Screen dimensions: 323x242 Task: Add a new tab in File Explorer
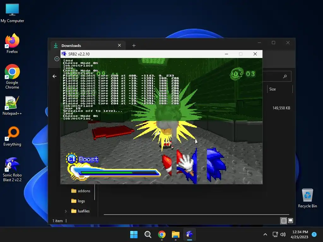point(134,45)
